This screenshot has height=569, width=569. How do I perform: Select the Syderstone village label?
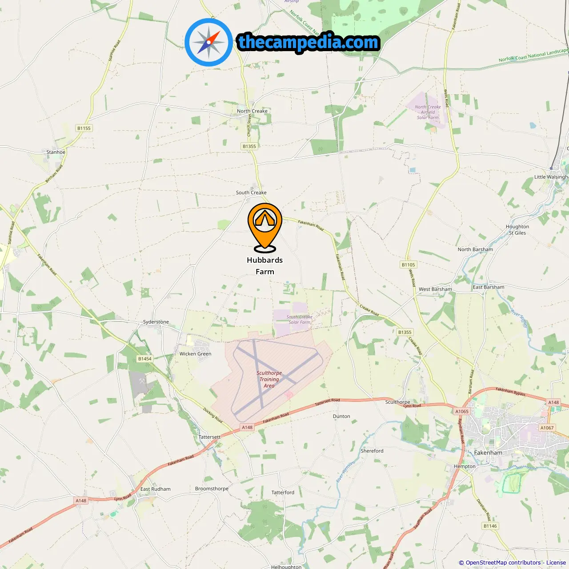click(156, 322)
